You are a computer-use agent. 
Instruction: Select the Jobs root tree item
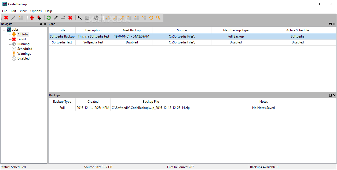(15, 29)
